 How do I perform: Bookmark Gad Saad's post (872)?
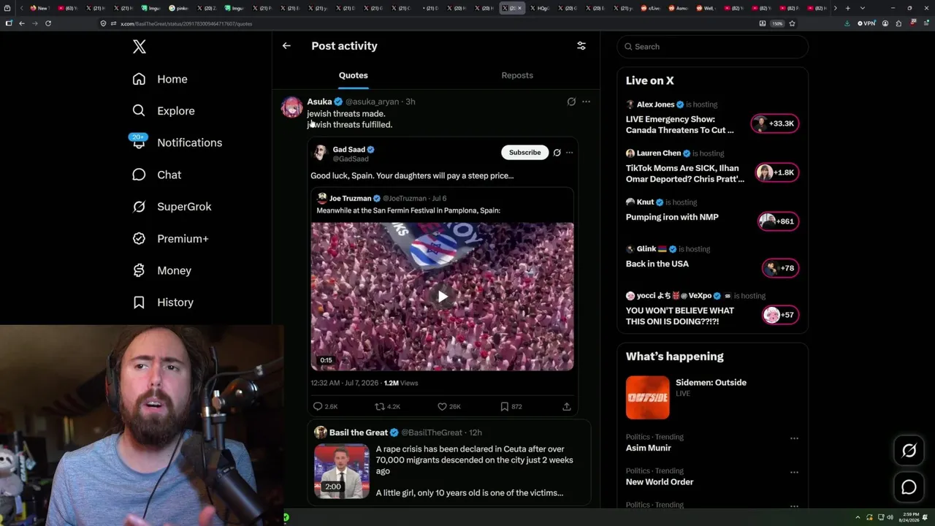click(x=511, y=406)
